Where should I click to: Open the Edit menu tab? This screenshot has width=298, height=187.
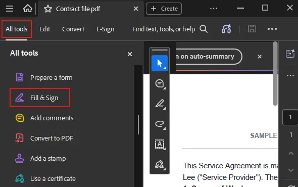[x=44, y=29]
